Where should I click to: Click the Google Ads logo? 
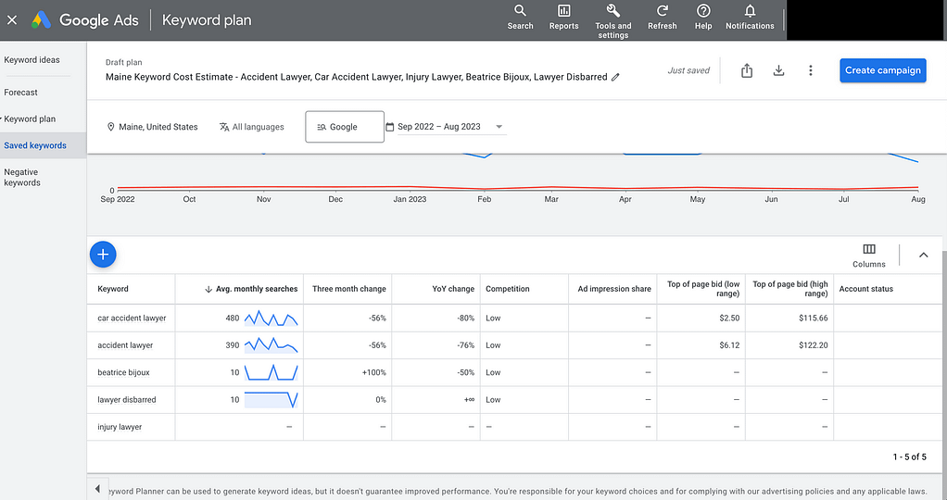41,20
